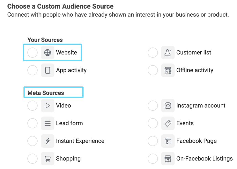Select the Shopping radio button
This screenshot has height=169, width=237.
(33, 159)
